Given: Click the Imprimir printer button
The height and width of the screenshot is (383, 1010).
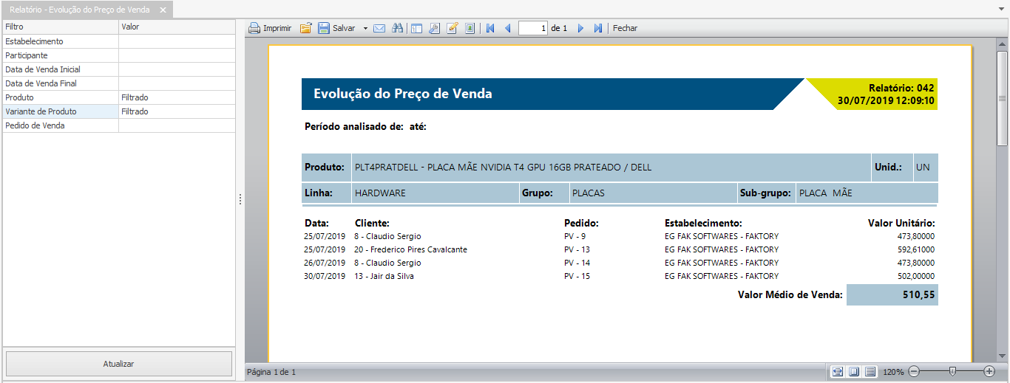Looking at the screenshot, I should coord(269,28).
